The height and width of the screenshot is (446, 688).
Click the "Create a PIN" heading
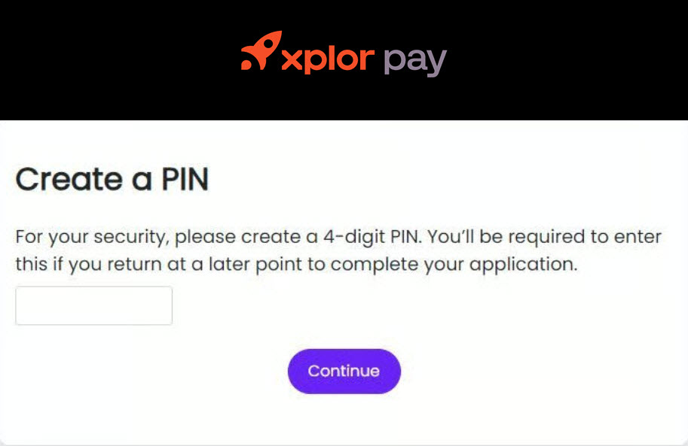tap(112, 180)
